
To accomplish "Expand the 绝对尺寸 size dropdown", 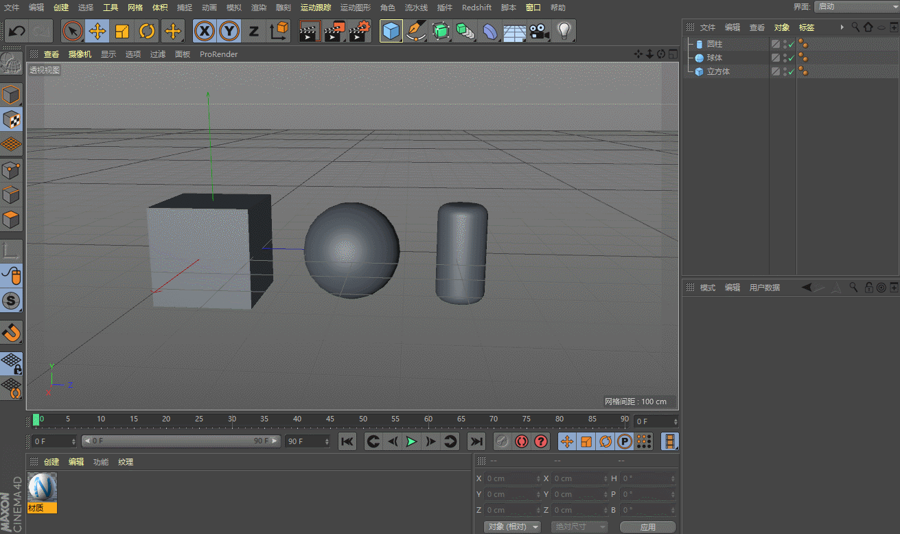I will 580,526.
